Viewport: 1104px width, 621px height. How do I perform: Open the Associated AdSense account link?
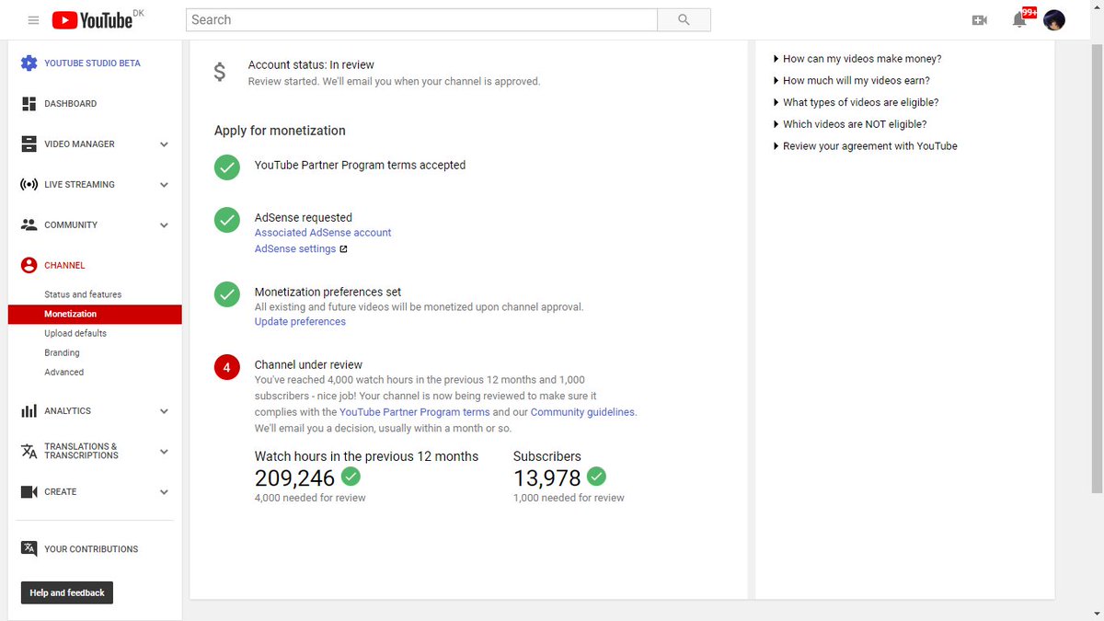pyautogui.click(x=323, y=233)
